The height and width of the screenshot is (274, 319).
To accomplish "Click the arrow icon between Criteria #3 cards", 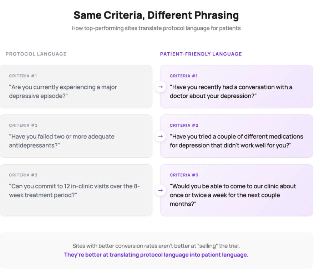I will pos(160,190).
